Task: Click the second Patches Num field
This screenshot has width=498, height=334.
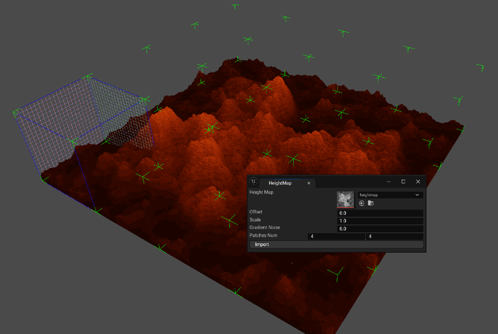Action: click(394, 236)
